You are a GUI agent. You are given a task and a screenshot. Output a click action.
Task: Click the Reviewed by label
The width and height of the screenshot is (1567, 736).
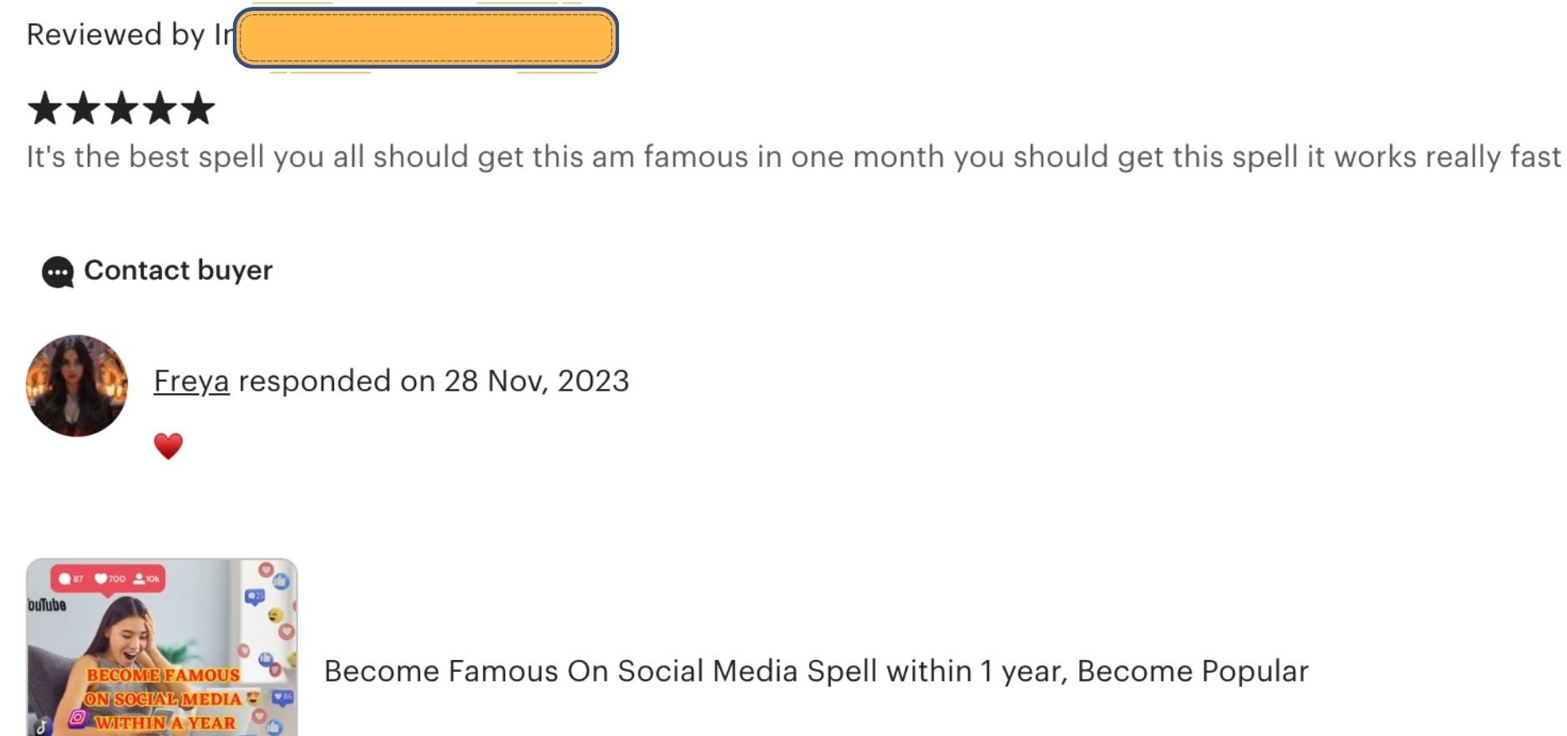click(x=116, y=35)
